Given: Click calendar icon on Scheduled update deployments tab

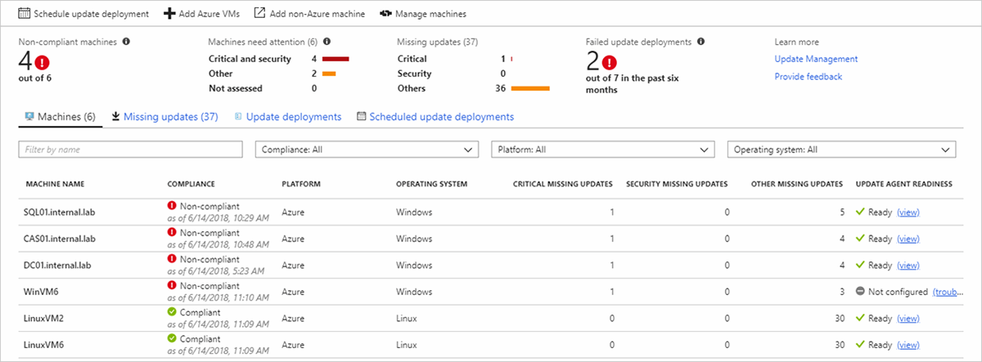Looking at the screenshot, I should 361,117.
